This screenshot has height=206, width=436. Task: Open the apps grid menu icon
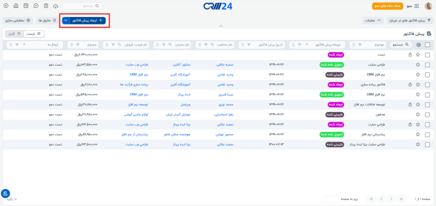(x=417, y=6)
